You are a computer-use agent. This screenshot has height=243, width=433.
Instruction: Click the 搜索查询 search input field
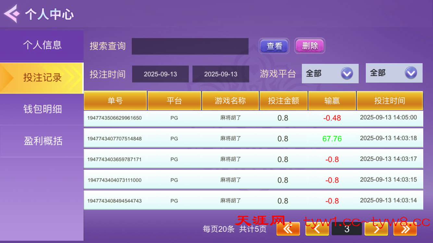click(x=190, y=46)
